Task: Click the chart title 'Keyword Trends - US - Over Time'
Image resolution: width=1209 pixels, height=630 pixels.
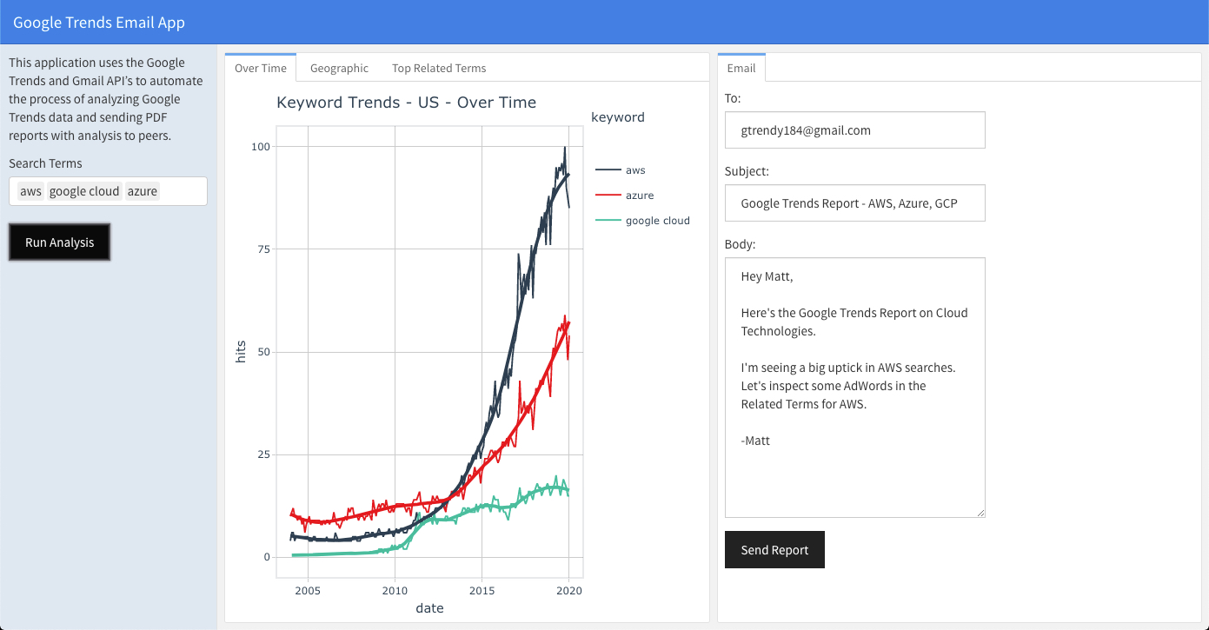Action: (406, 103)
